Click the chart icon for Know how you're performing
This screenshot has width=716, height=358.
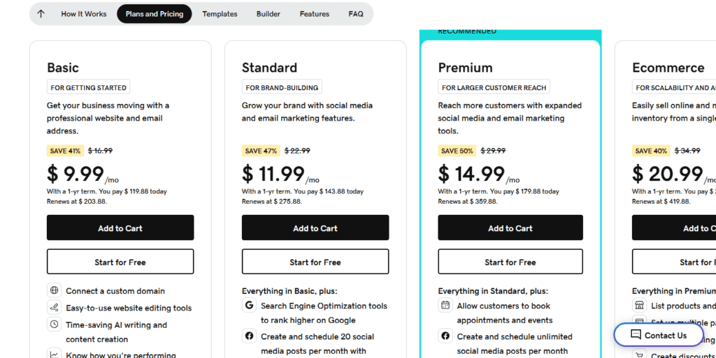click(55, 353)
